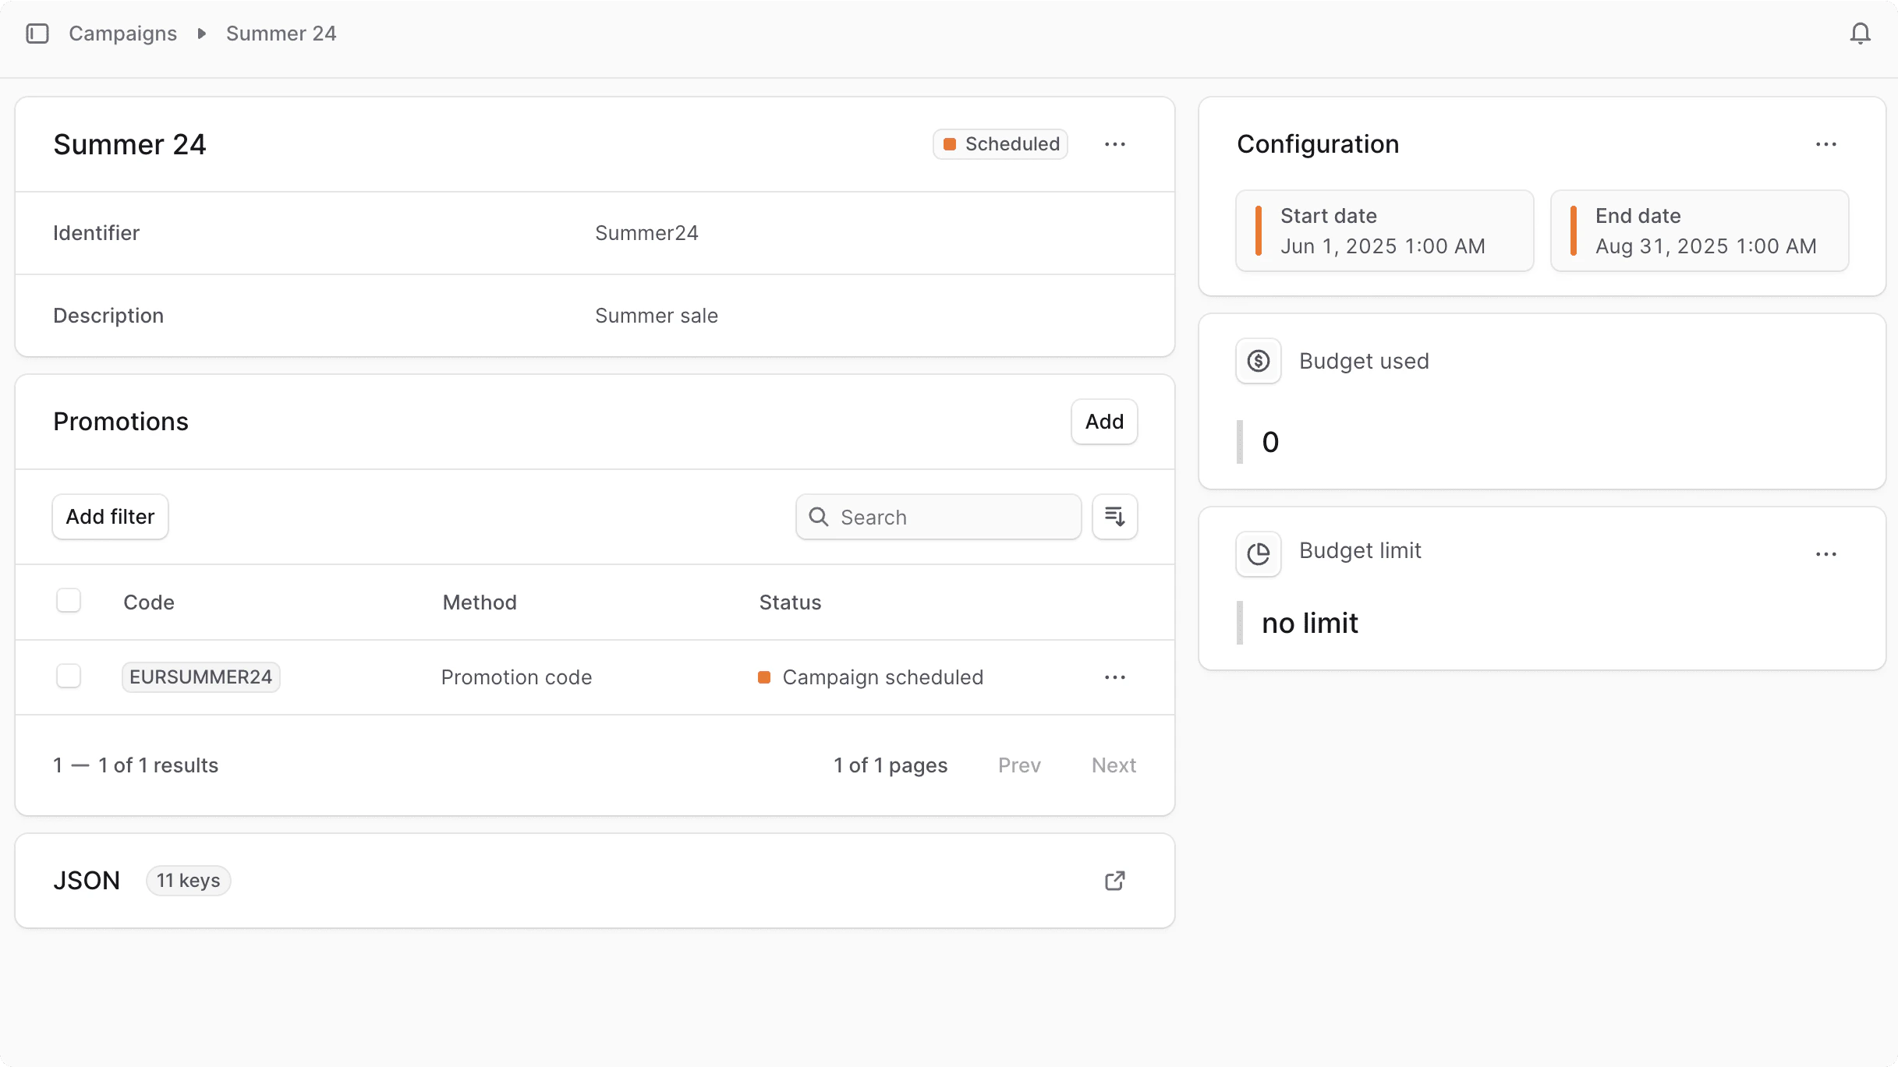Open Budget limit options menu

tap(1826, 554)
